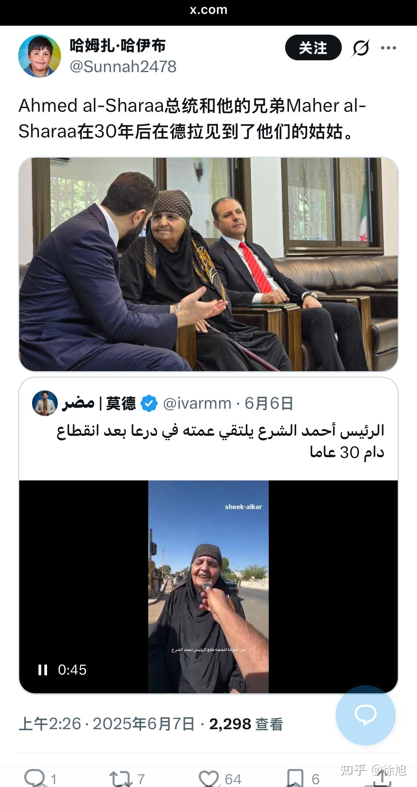Open the 哈姆扎·哈伊布 profile avatar
Viewport: 417px width, 787px height.
(40, 56)
